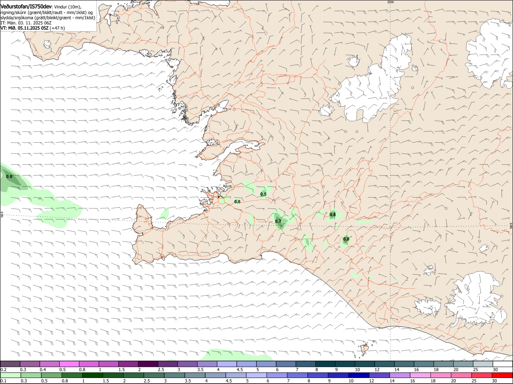Click the Vestmannaeyjar island off the south coast
This screenshot has width=513, height=384.
[365, 349]
